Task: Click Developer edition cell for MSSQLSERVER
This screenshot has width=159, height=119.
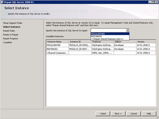Action: (125, 45)
